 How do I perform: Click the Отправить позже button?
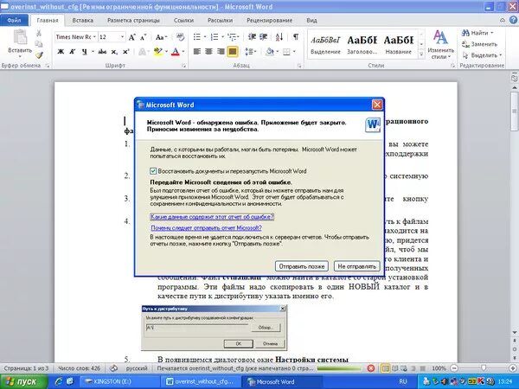(301, 266)
